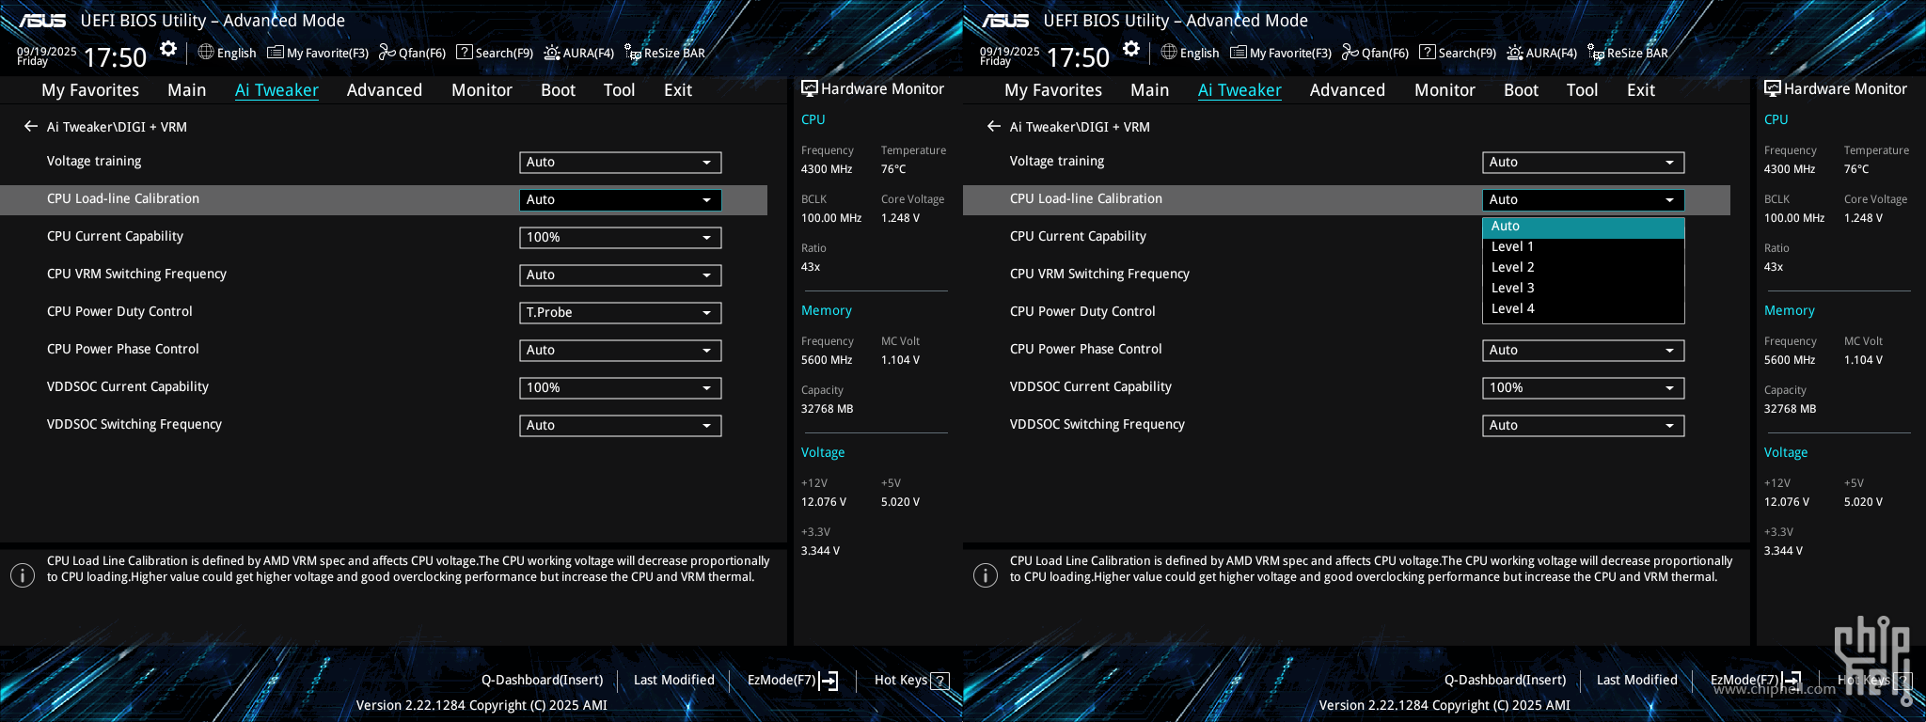Click Hardware Monitor icon in right screen
This screenshot has width=1926, height=722.
(x=1772, y=88)
